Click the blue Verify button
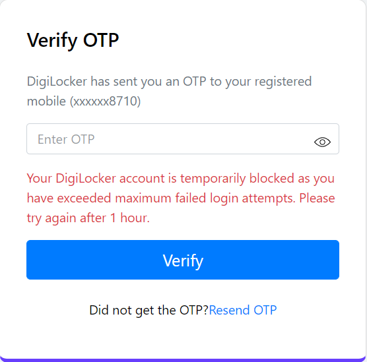This screenshot has height=362, width=367. pos(183,260)
